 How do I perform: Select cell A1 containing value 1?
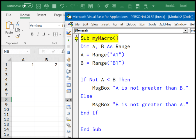tap(23, 65)
